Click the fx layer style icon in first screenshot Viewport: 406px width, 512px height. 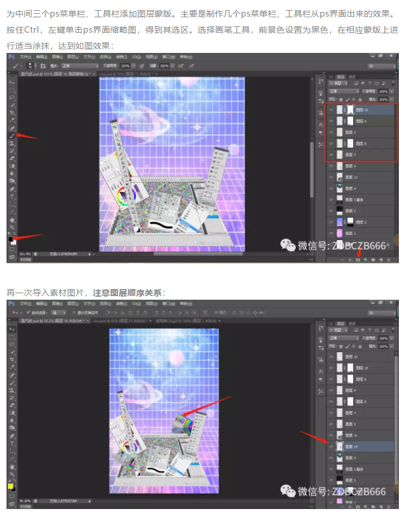(350, 260)
